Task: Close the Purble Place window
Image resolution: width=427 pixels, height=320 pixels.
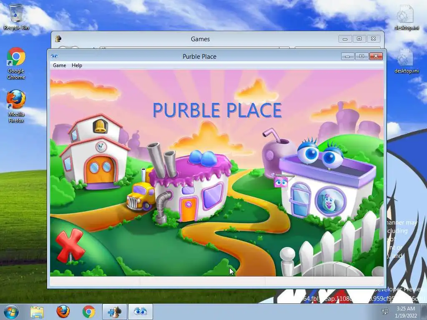Action: coord(376,56)
